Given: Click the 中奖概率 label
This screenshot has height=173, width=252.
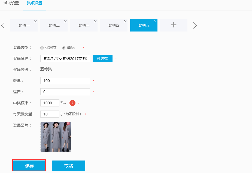Looking at the screenshot, I should (22, 103).
